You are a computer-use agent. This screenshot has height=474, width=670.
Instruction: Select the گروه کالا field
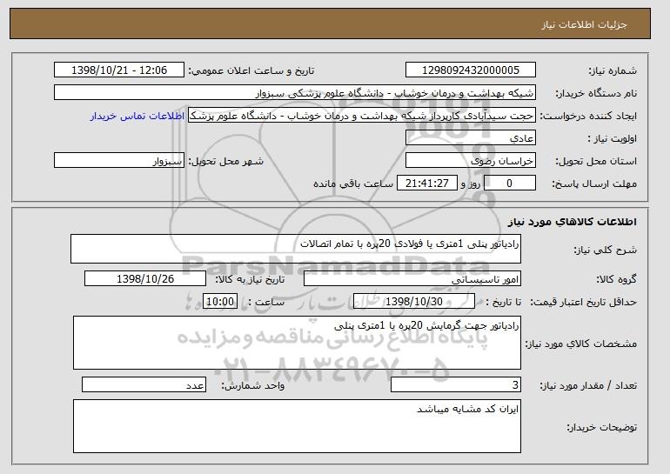412,279
